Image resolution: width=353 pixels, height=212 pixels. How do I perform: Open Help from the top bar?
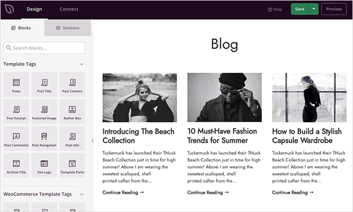tap(275, 10)
